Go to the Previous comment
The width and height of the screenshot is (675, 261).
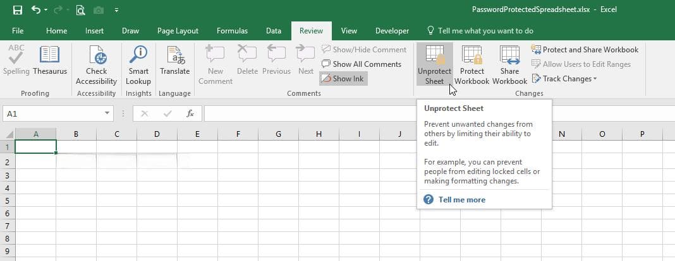click(276, 60)
